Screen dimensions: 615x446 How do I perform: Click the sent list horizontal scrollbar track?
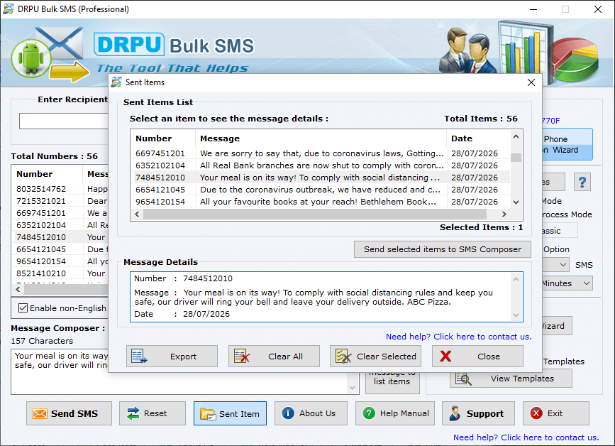[x=315, y=214]
